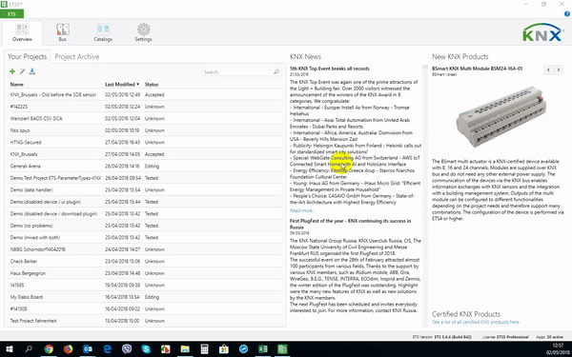The height and width of the screenshot is (357, 572).
Task: Select project My Elabo Board
Action: pos(145,297)
